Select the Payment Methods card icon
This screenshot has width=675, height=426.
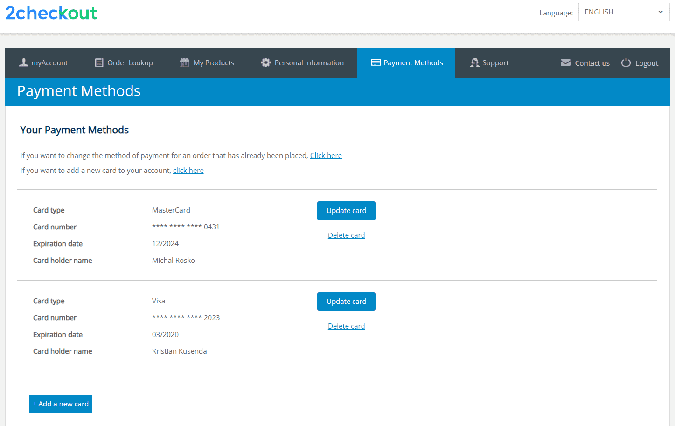[x=375, y=62]
